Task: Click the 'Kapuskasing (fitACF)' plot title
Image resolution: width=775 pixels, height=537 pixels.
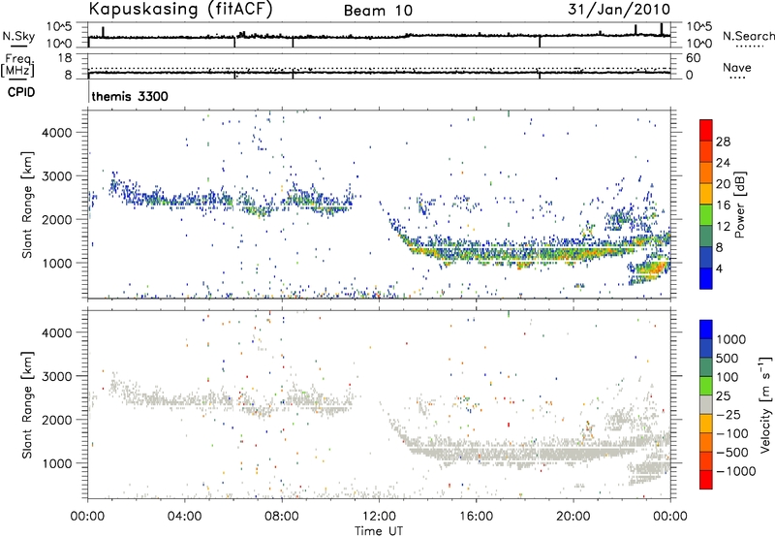Action: click(x=180, y=10)
